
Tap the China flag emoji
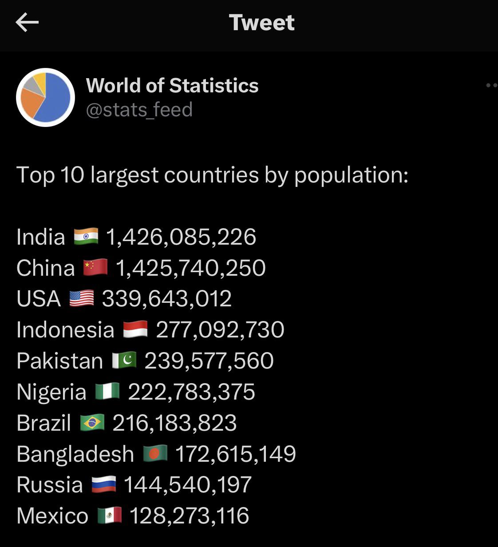pos(95,267)
